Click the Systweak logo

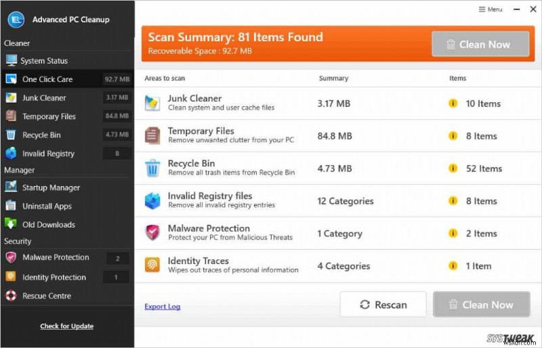coord(510,338)
